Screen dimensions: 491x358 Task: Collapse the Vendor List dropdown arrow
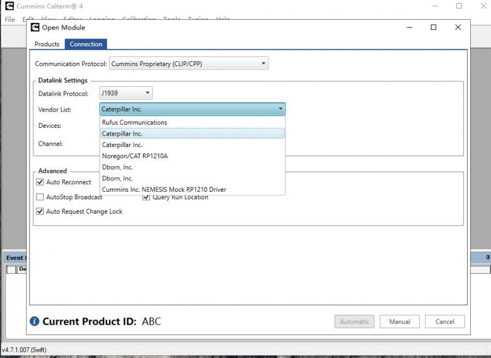[x=280, y=109]
